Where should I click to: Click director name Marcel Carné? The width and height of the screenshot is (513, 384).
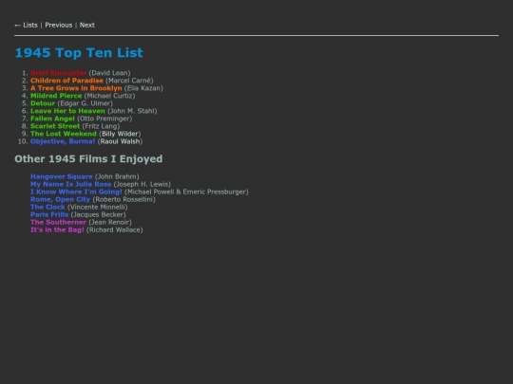(x=129, y=81)
